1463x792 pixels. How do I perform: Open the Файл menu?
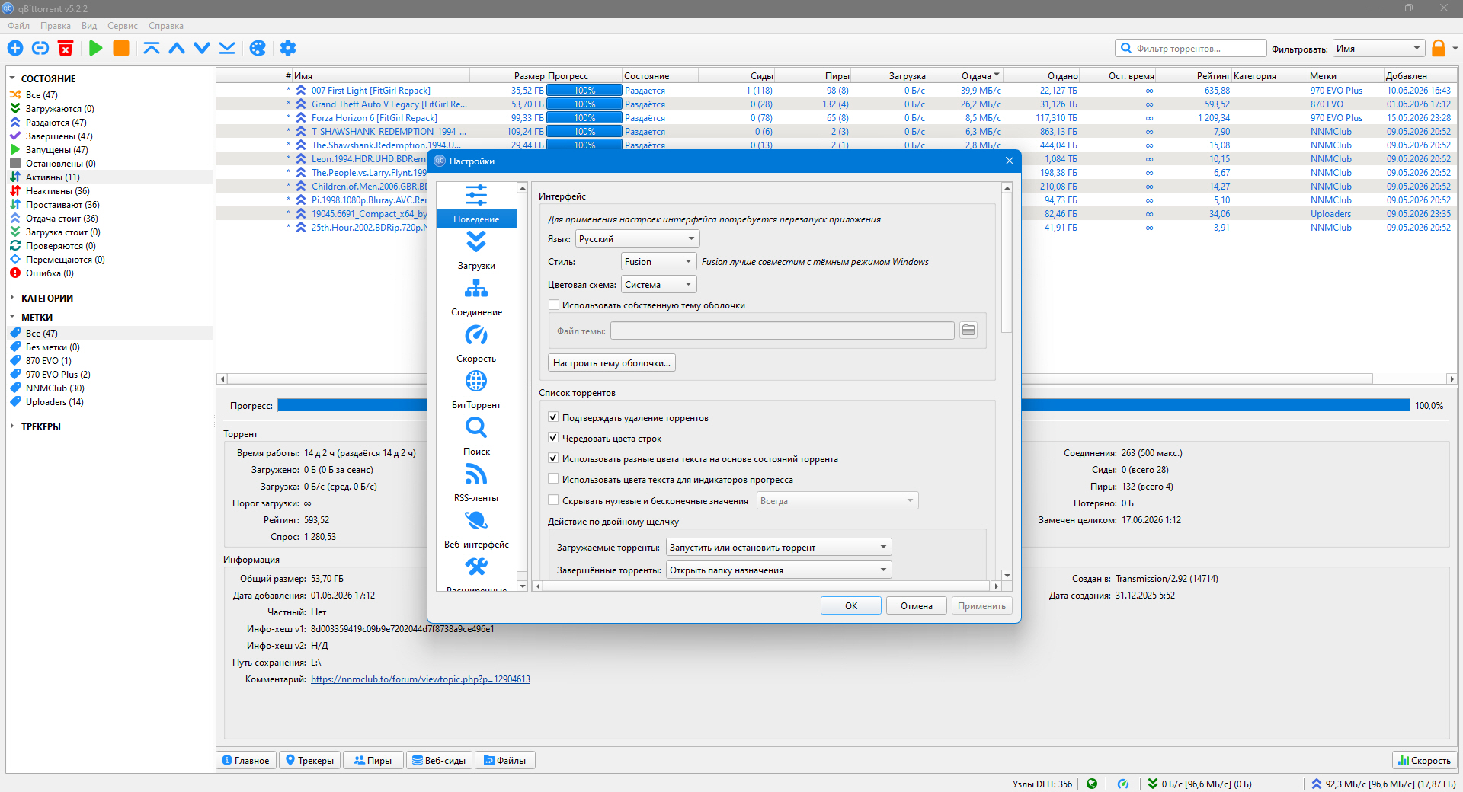pos(19,26)
